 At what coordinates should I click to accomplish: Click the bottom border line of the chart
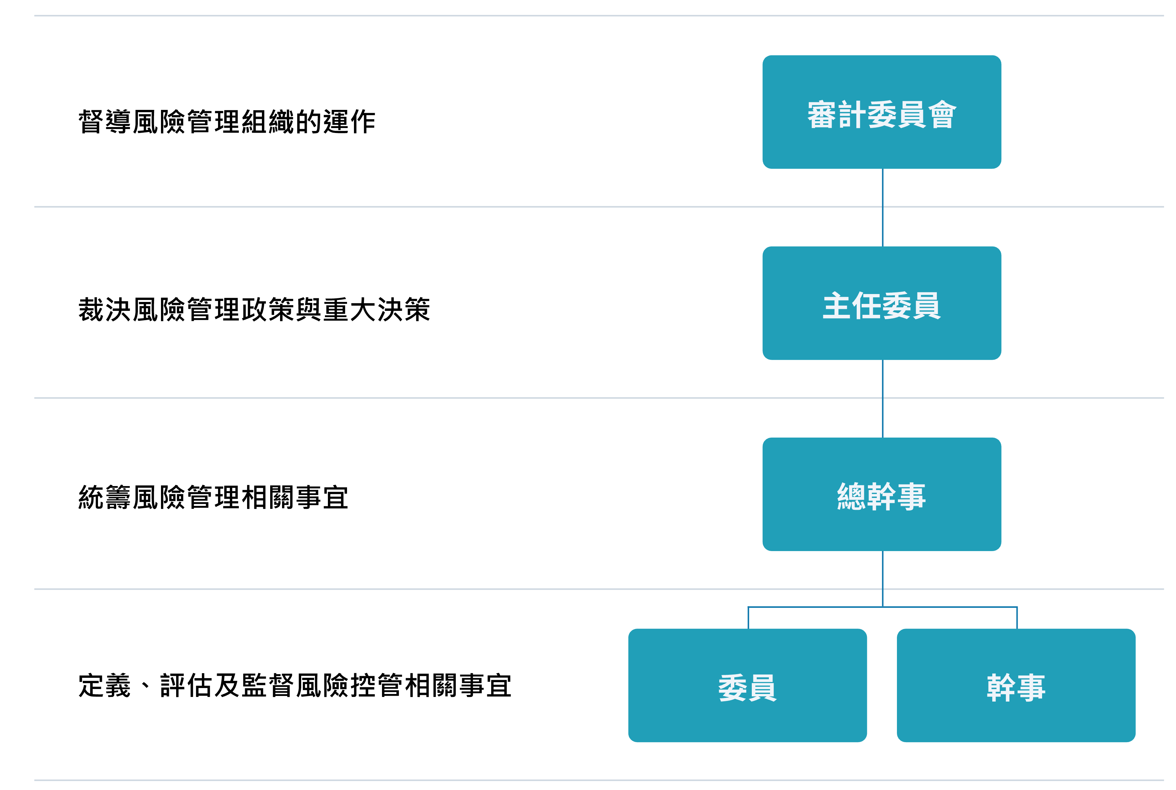599,780
